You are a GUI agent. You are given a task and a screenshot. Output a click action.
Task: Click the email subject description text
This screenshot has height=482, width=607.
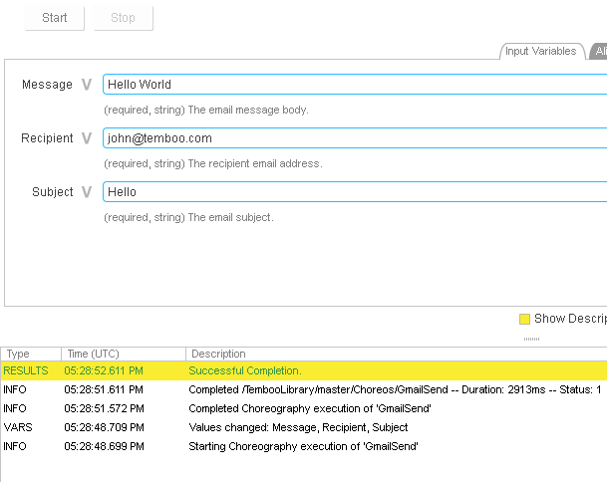[x=188, y=217]
